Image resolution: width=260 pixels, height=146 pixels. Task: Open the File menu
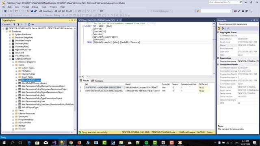(x=3, y=7)
